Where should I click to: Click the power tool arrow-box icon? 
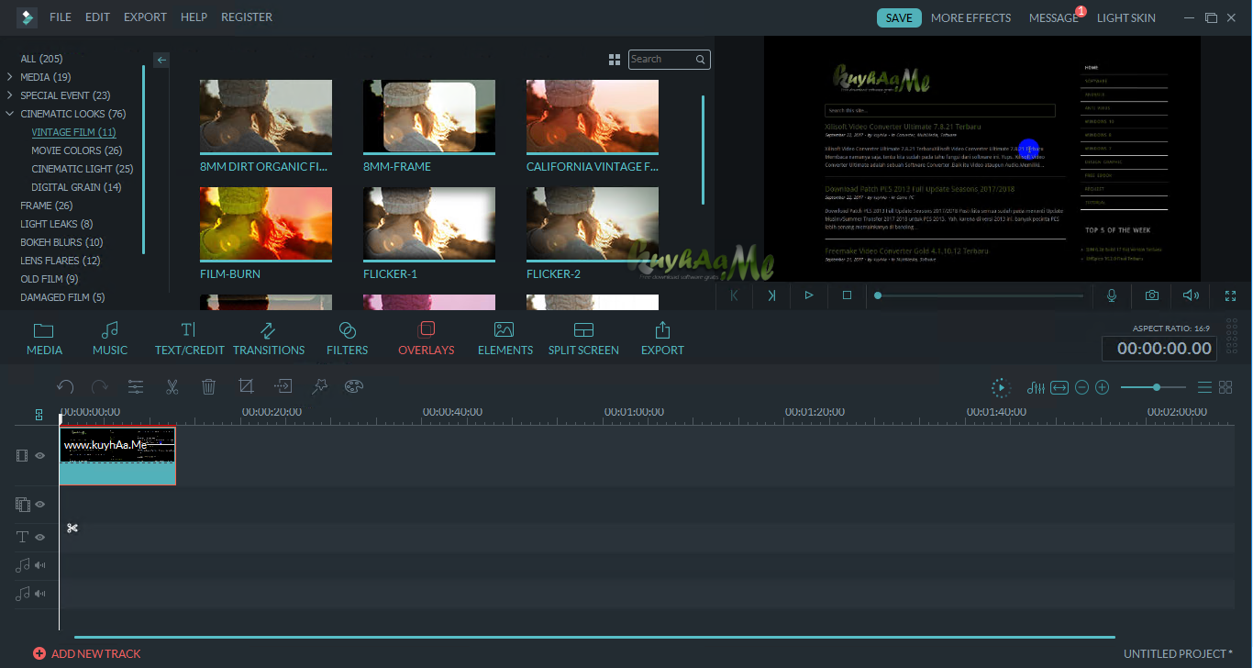(x=283, y=387)
